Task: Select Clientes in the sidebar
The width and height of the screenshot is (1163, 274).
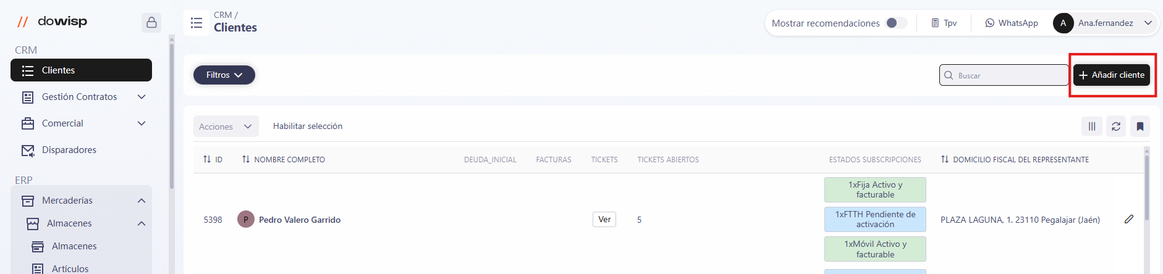Action: [81, 70]
